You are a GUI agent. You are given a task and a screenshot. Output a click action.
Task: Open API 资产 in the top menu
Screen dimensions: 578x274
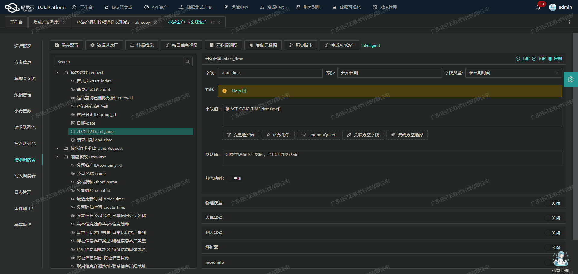pos(156,7)
